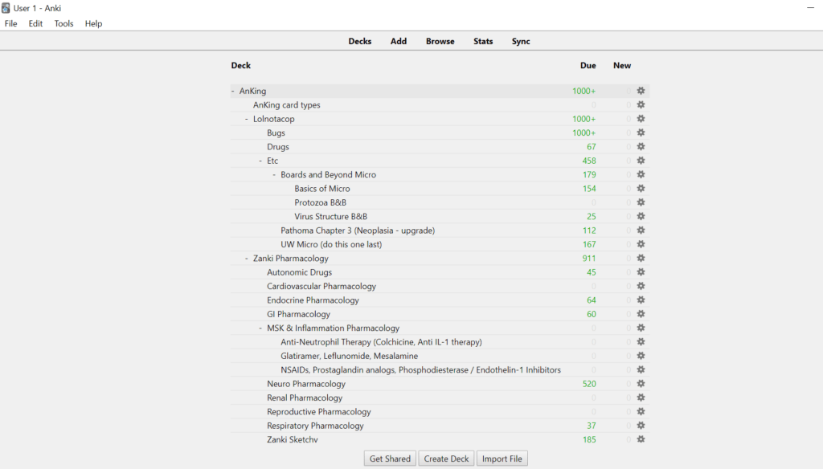823x469 pixels.
Task: Open gear for Autonomic Drugs deck
Action: pyautogui.click(x=641, y=272)
